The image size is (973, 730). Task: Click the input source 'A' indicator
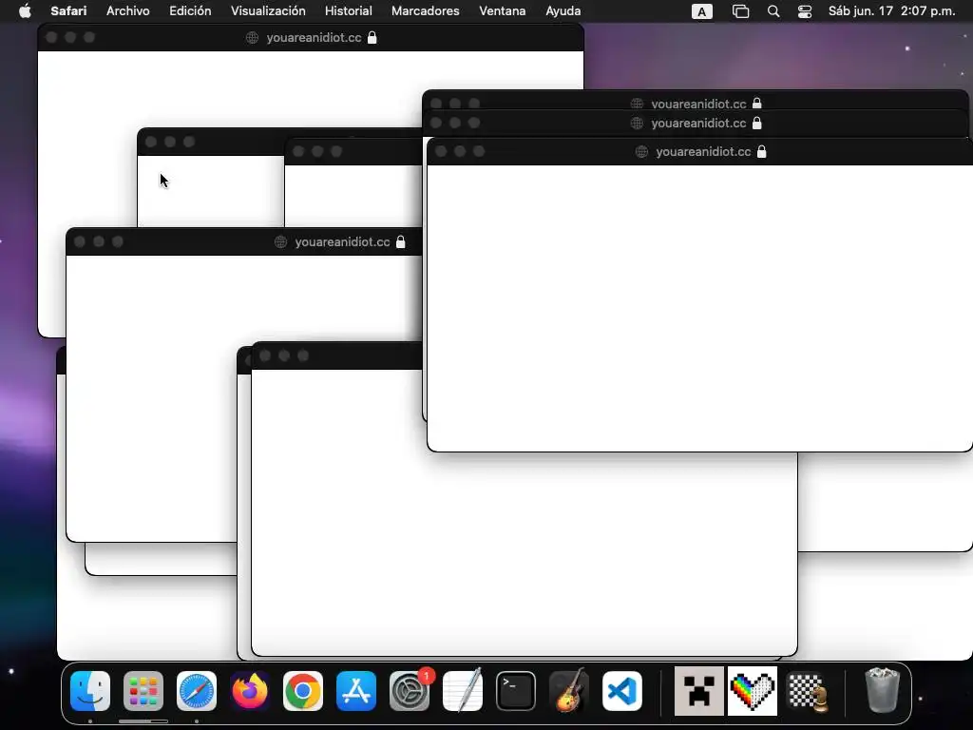pyautogui.click(x=702, y=11)
